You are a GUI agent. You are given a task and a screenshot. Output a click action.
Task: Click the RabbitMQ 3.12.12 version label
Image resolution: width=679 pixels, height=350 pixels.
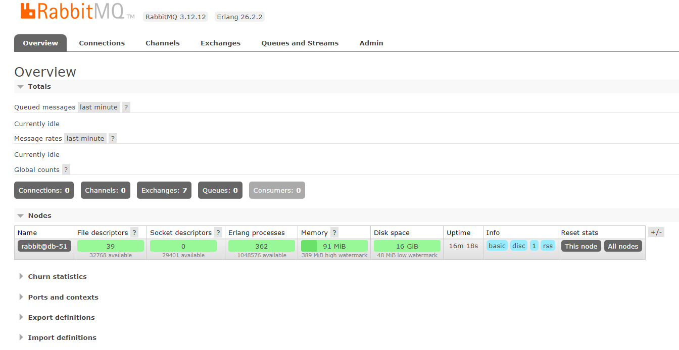[x=176, y=17]
